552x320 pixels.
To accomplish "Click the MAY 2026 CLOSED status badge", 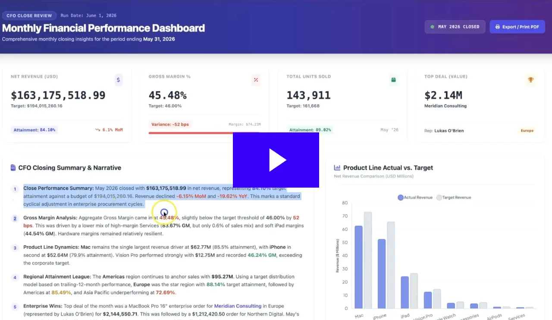I will (455, 27).
